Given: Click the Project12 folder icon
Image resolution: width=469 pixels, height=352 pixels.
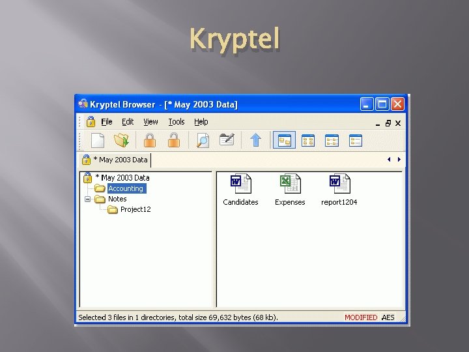Looking at the screenshot, I should point(113,209).
